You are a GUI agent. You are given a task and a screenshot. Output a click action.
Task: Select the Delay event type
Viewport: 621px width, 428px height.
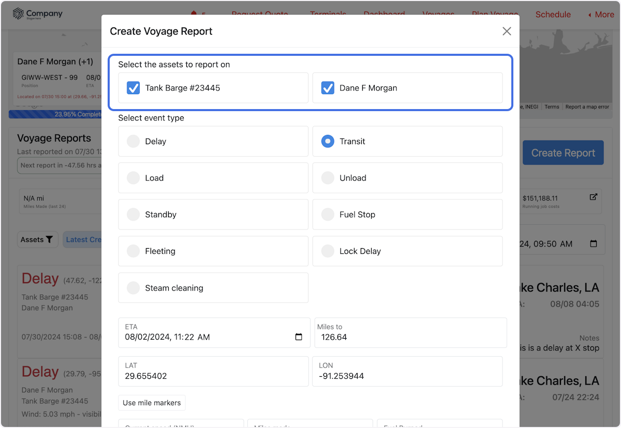(134, 141)
